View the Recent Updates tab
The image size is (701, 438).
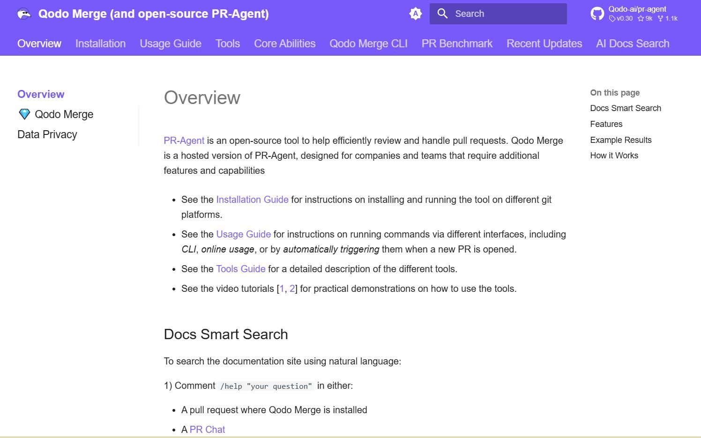tap(544, 44)
